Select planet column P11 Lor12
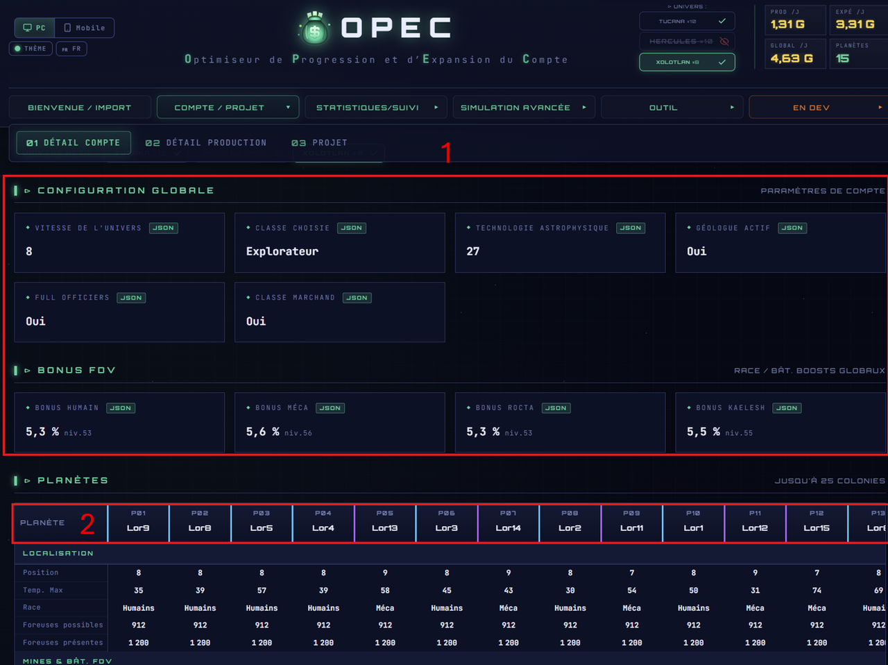 click(755, 523)
